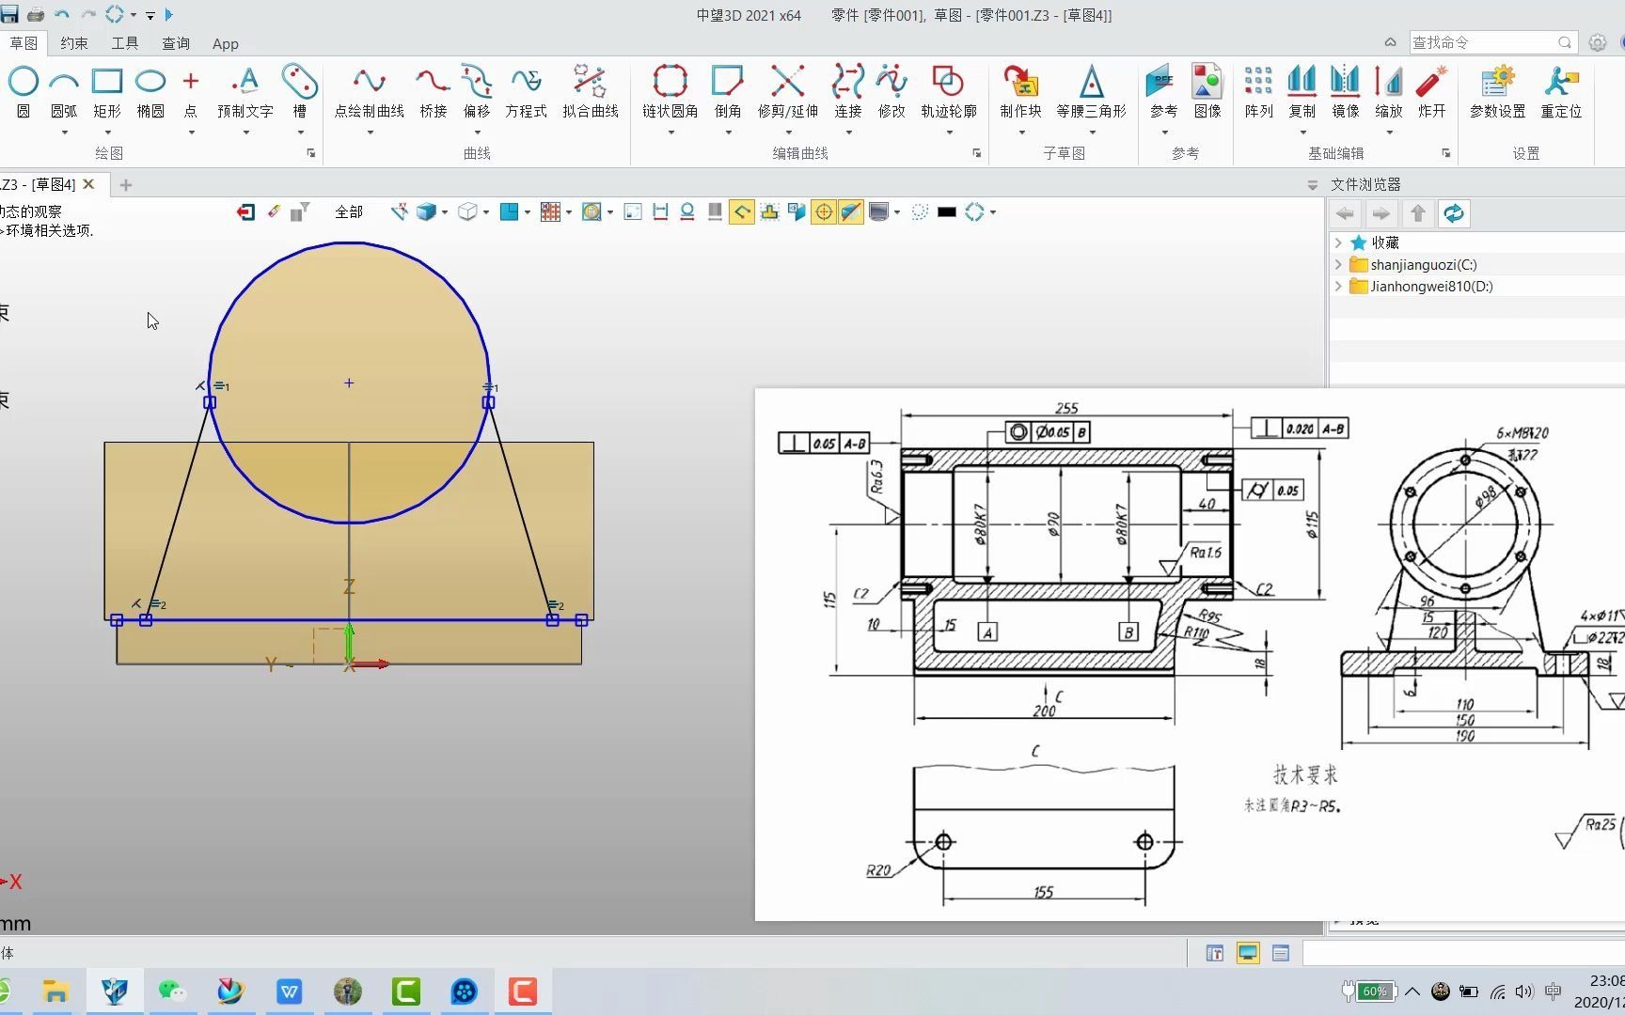Image resolution: width=1625 pixels, height=1015 pixels.
Task: Select the 圆弧 (arc) tool
Action: [64, 91]
